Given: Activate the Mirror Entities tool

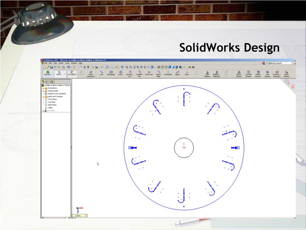Looking at the screenshot, I should [x=239, y=74].
